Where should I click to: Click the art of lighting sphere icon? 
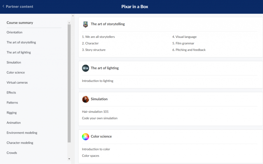tap(86, 68)
